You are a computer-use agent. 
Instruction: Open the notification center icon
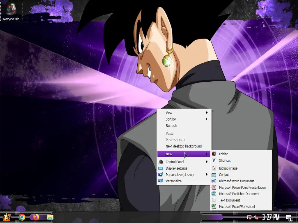click(x=289, y=217)
